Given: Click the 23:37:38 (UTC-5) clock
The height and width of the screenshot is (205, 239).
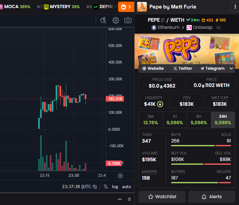Looking at the screenshot, I should pos(80,187).
